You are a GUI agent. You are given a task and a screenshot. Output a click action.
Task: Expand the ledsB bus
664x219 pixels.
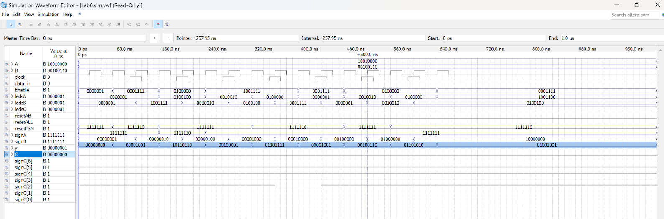coord(12,103)
